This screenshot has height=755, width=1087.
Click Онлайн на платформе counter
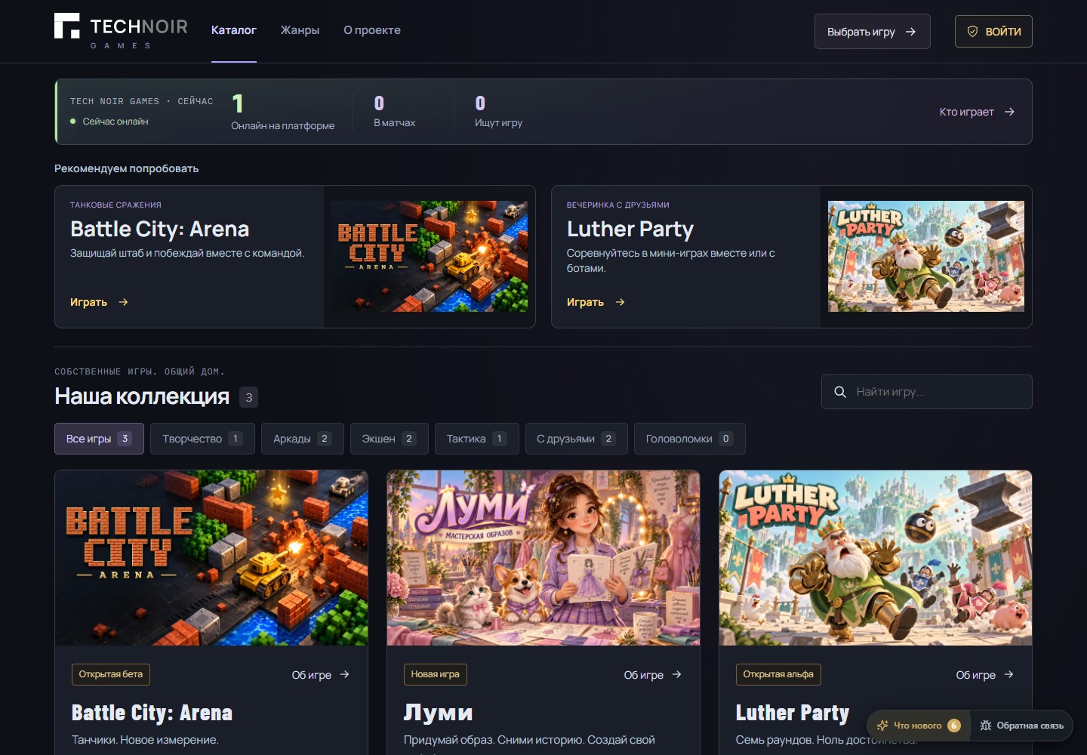[x=282, y=112]
